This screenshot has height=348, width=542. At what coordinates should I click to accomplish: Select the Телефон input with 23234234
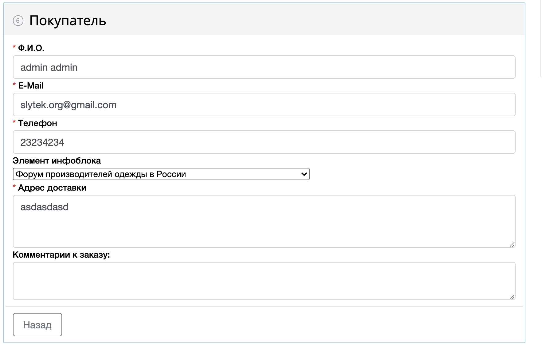264,142
